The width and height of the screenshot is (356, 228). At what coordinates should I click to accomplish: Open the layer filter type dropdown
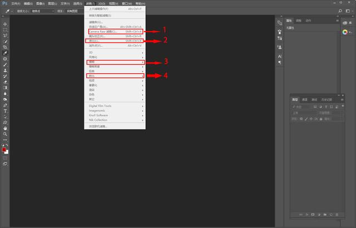point(301,107)
